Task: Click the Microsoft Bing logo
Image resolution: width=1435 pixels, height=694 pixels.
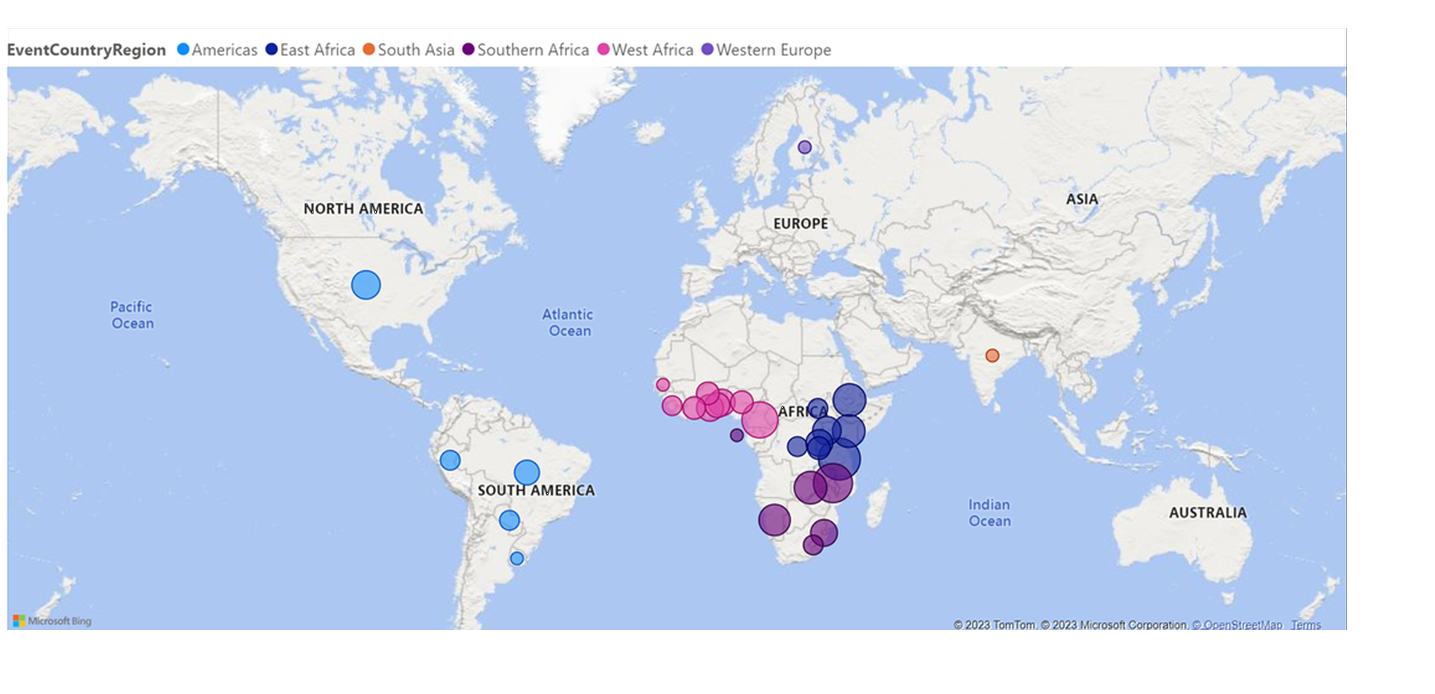Action: point(52,621)
